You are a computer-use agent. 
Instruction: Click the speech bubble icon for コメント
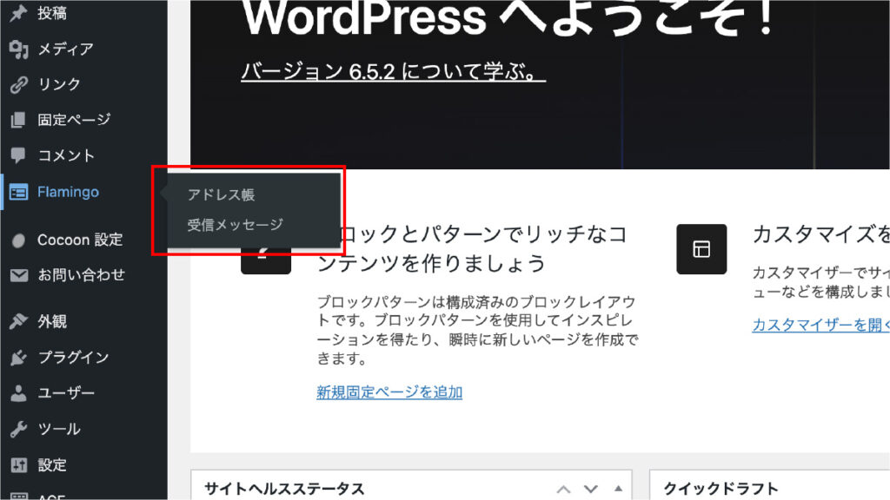(18, 156)
